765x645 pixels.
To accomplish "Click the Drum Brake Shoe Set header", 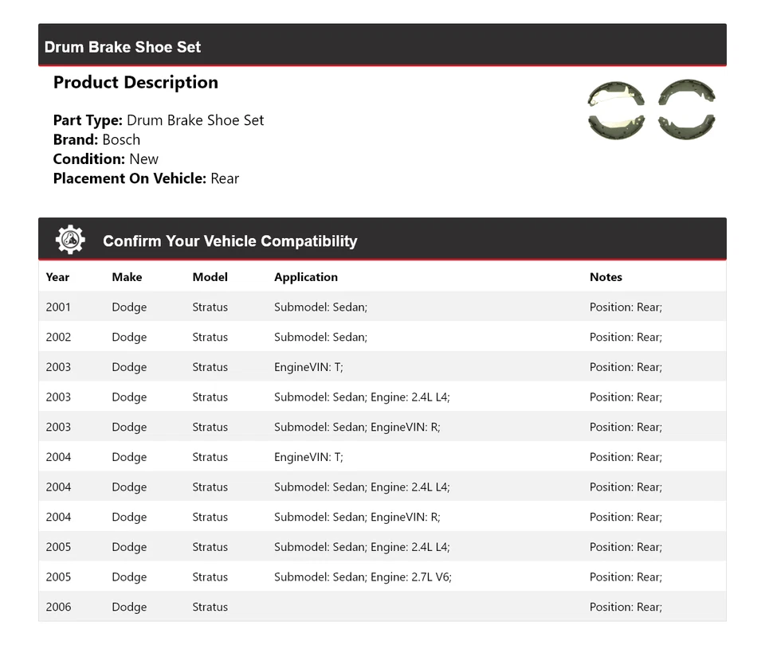I will [123, 47].
